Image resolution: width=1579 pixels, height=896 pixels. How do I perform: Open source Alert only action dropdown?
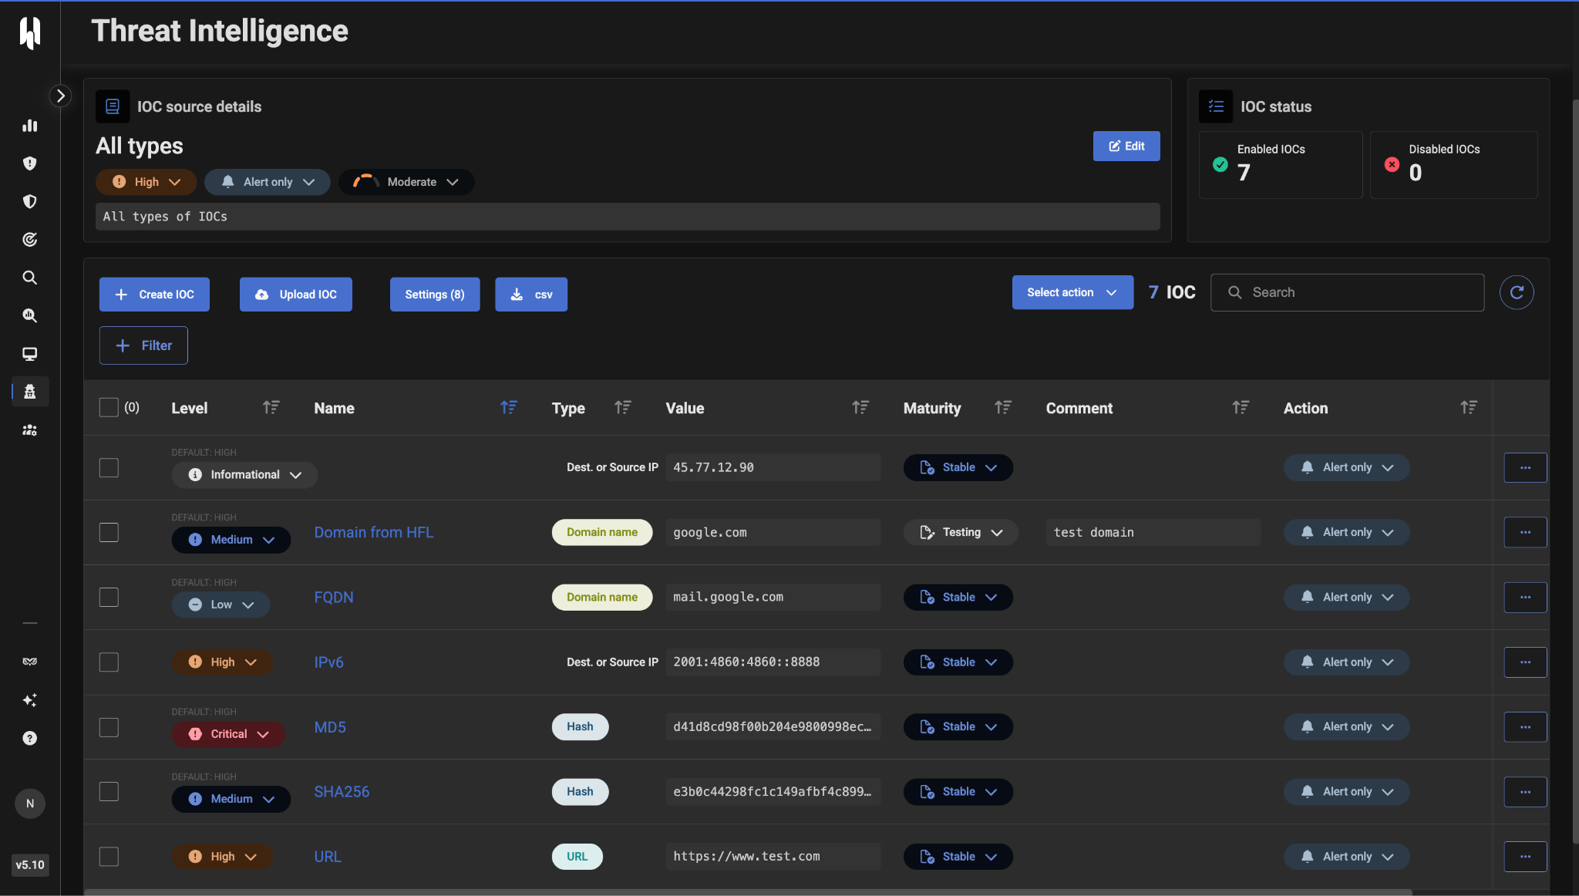[x=268, y=182]
